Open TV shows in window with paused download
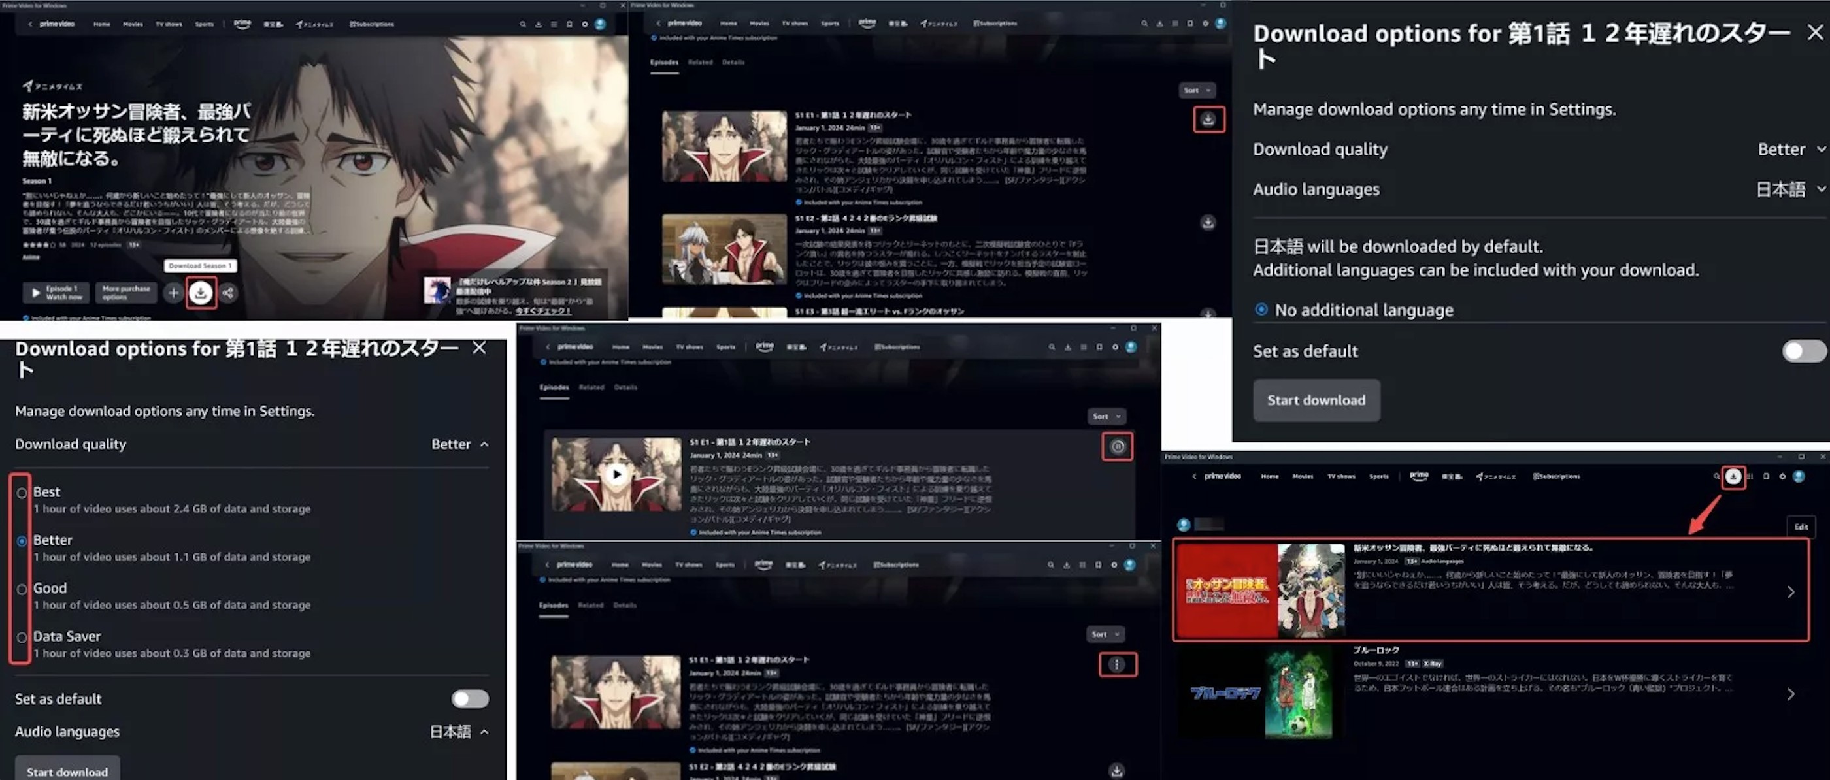The height and width of the screenshot is (780, 1830). 689,348
